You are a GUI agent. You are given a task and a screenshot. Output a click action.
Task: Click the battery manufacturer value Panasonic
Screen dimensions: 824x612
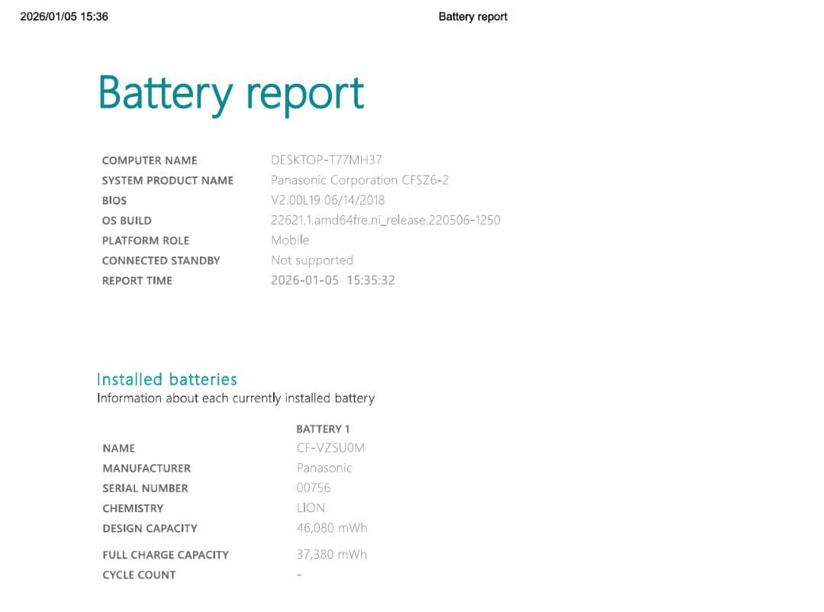click(x=324, y=468)
